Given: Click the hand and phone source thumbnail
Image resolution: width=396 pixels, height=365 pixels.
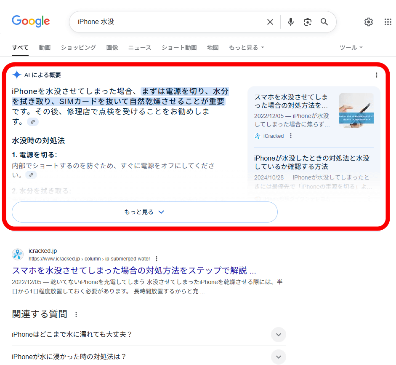Looking at the screenshot, I should point(356,110).
